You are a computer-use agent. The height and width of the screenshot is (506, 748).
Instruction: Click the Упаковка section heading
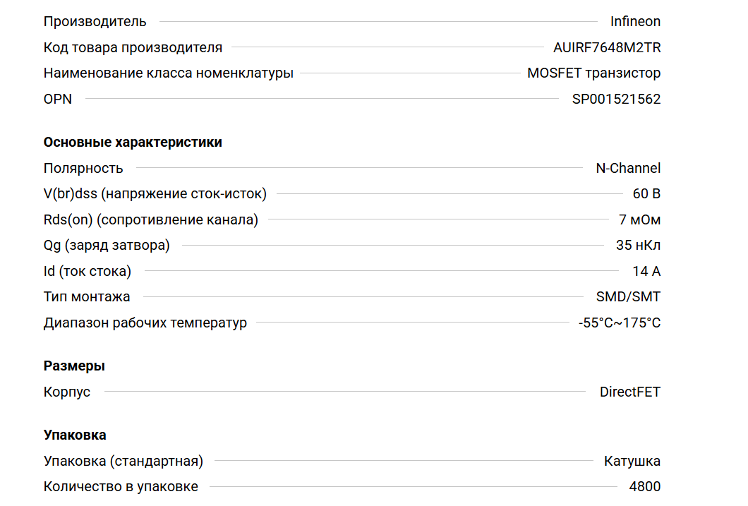coord(75,435)
